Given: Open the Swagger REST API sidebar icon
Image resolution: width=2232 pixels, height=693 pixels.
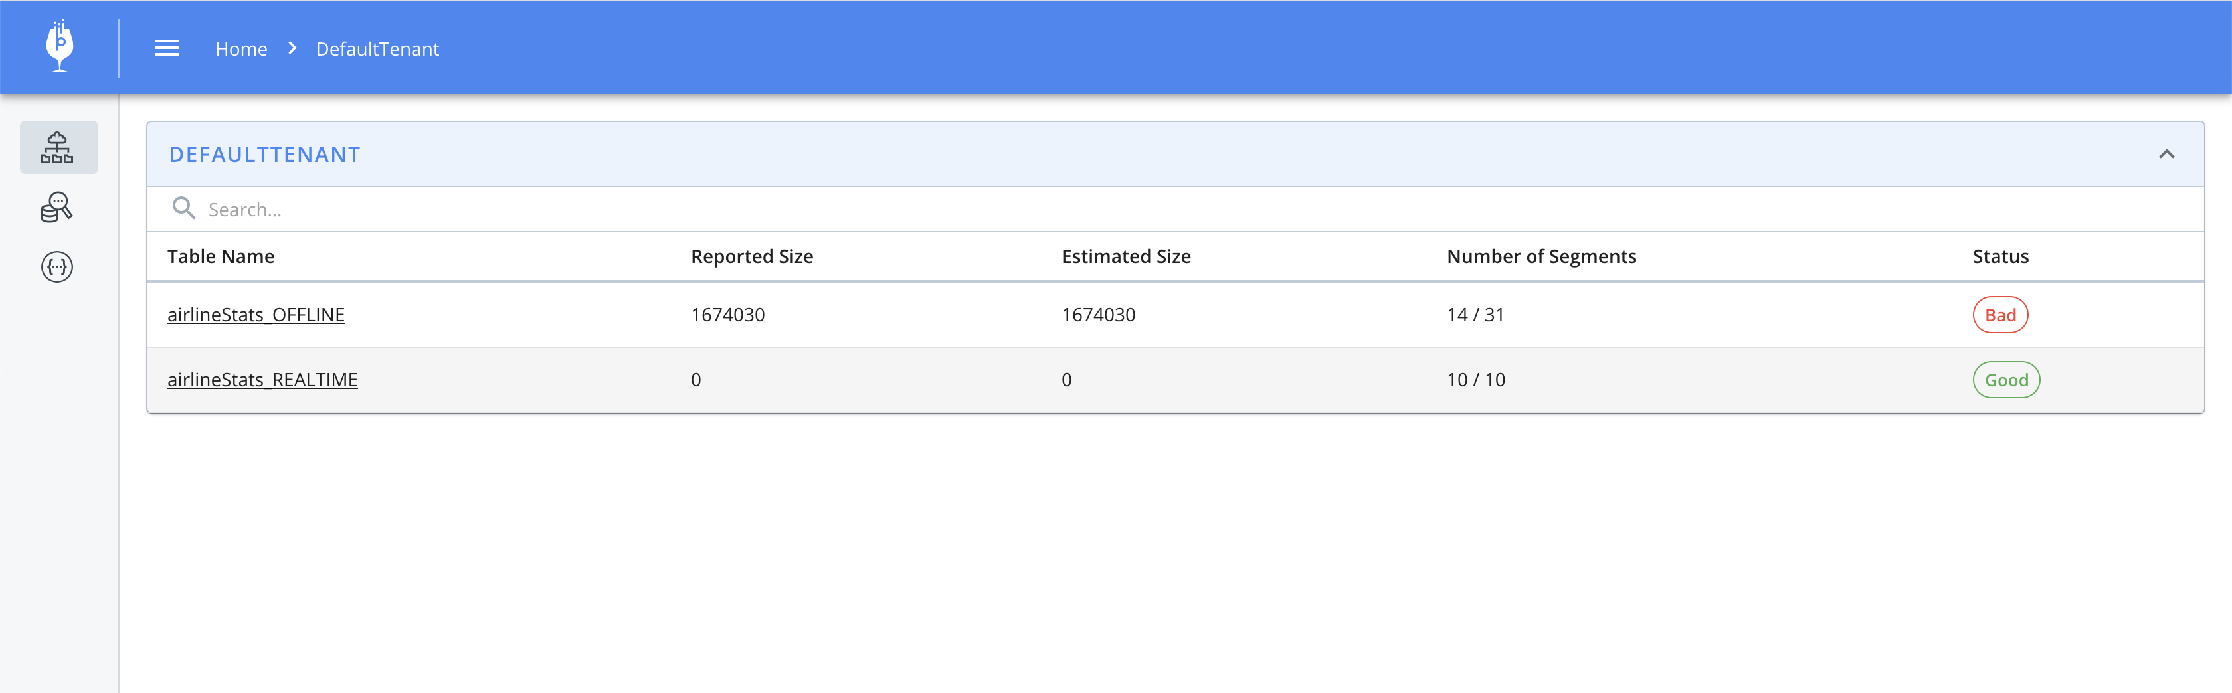Looking at the screenshot, I should (57, 267).
